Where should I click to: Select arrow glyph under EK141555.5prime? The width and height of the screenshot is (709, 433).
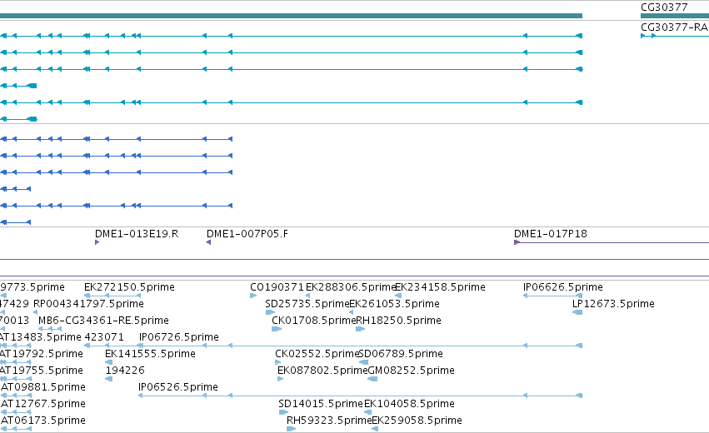coord(108,362)
